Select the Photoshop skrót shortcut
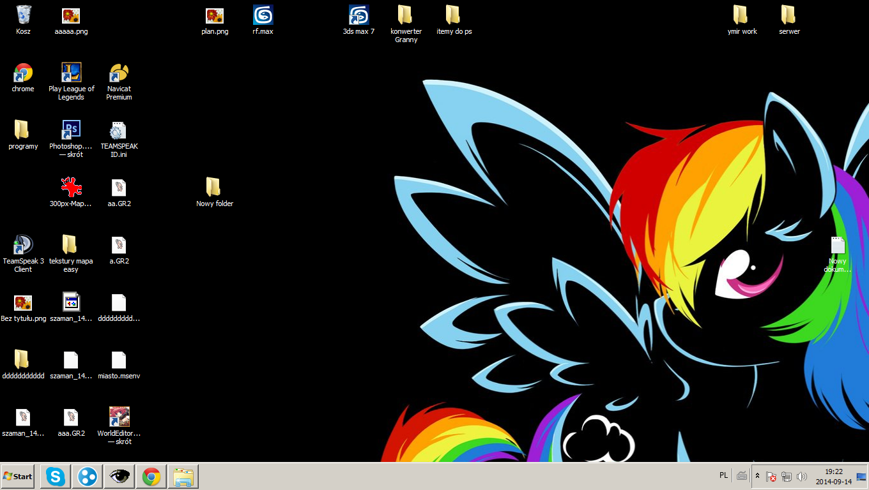The height and width of the screenshot is (490, 869). click(x=71, y=139)
